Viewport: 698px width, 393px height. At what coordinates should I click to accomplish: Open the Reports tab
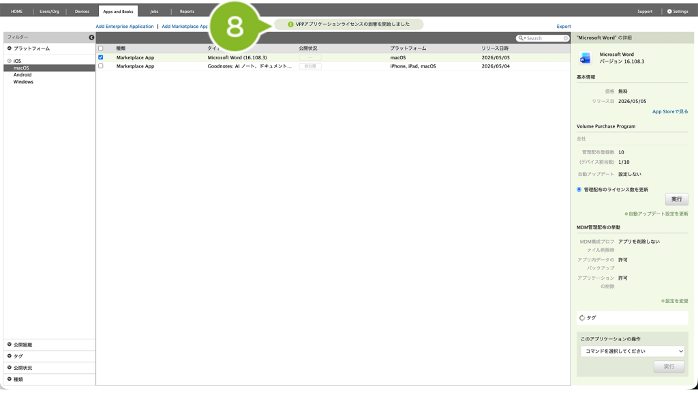(187, 12)
